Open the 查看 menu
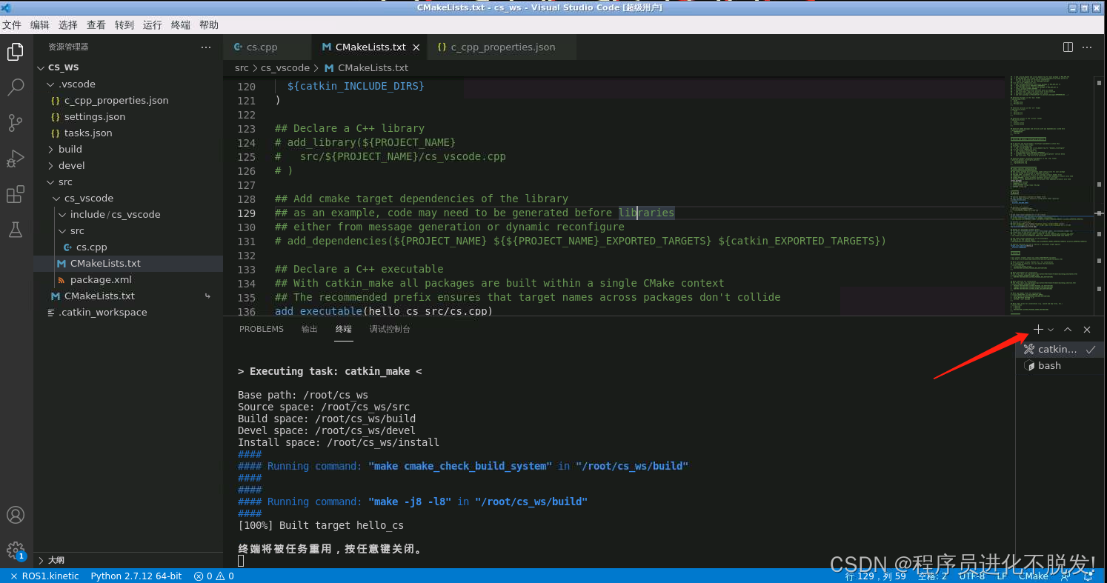This screenshot has height=583, width=1107. pos(96,24)
